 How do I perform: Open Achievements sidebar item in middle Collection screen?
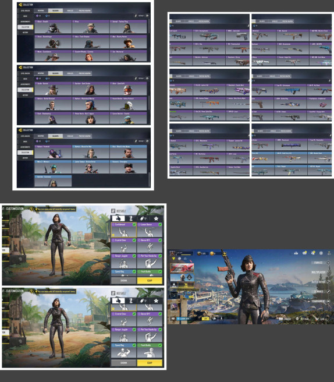coord(26,84)
